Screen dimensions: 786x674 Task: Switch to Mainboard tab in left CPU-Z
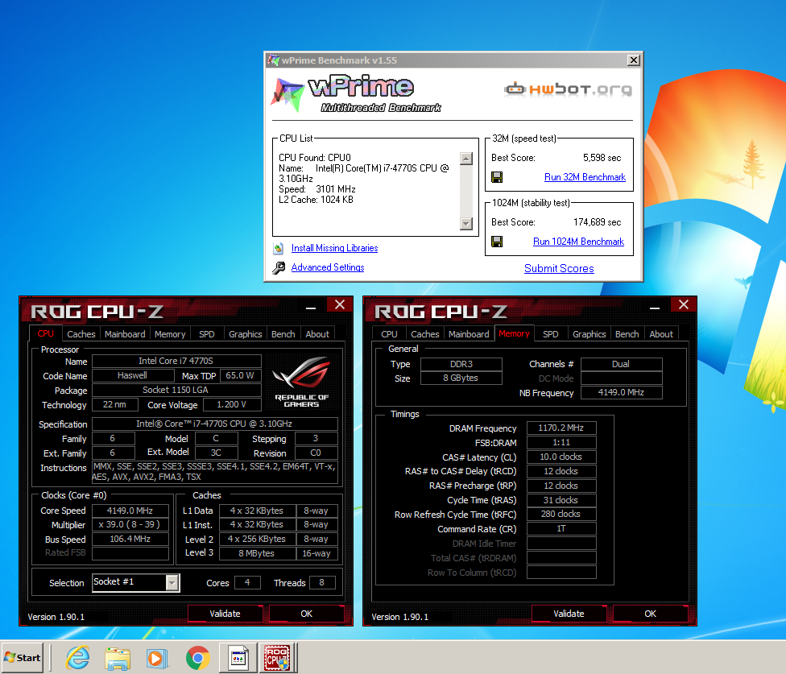point(125,334)
